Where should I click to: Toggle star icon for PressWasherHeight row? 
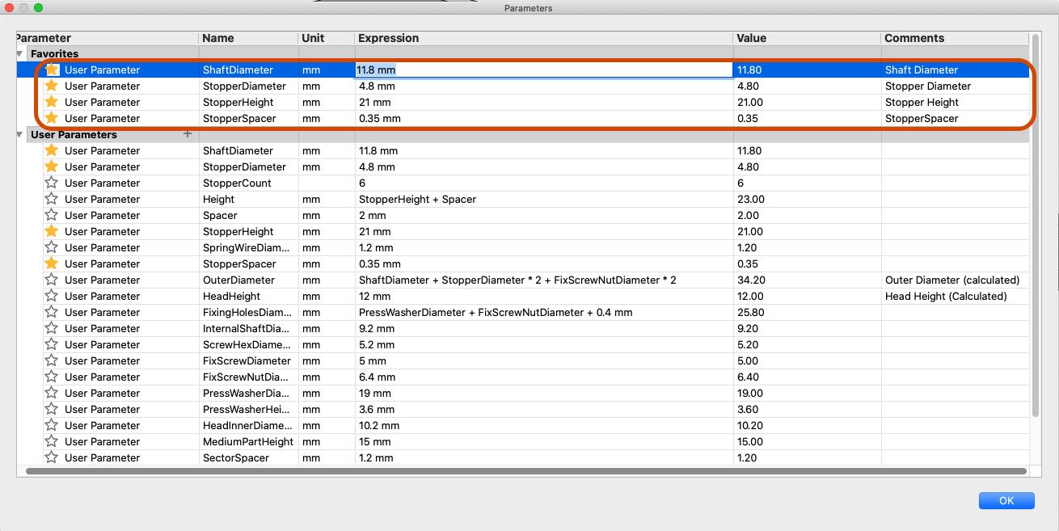pyautogui.click(x=52, y=409)
